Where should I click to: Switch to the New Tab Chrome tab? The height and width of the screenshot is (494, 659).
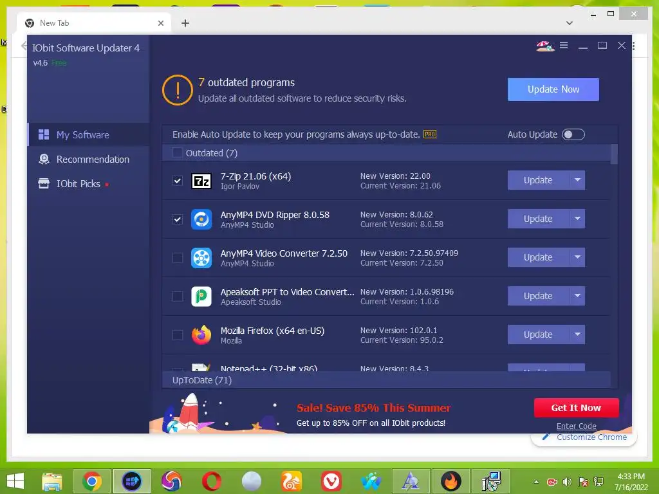[x=93, y=23]
